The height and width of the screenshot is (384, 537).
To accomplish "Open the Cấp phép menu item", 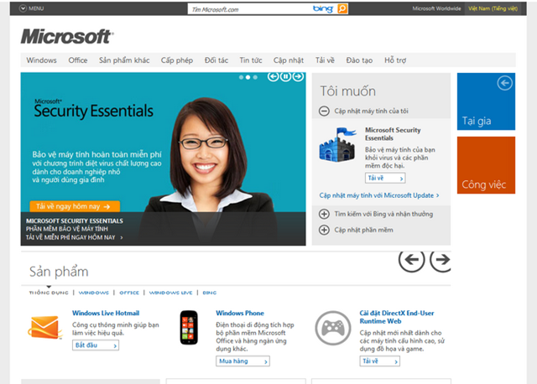I will (177, 60).
